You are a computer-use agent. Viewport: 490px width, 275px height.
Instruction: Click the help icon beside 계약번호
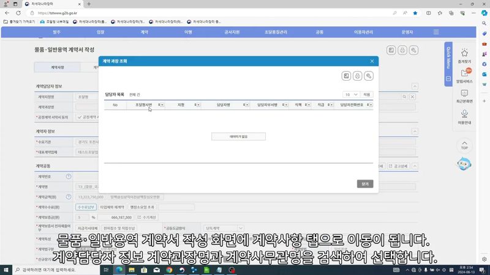click(x=69, y=177)
